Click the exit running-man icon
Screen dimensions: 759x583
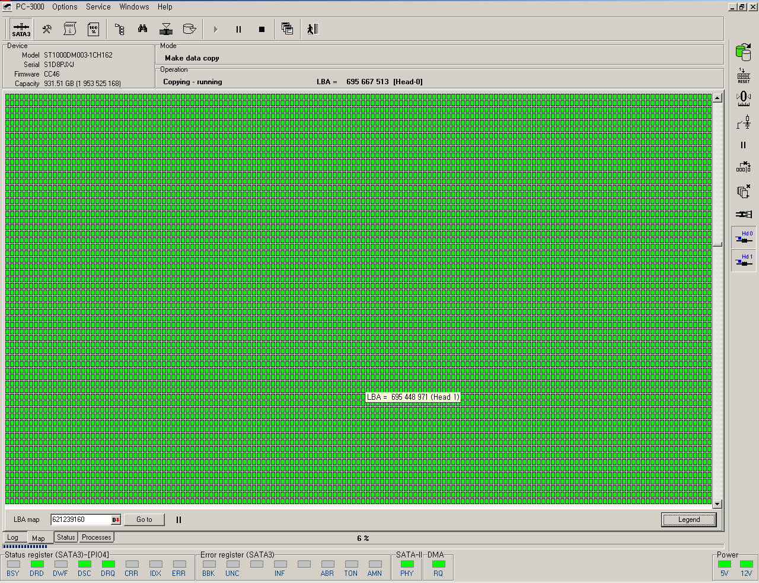coord(312,29)
